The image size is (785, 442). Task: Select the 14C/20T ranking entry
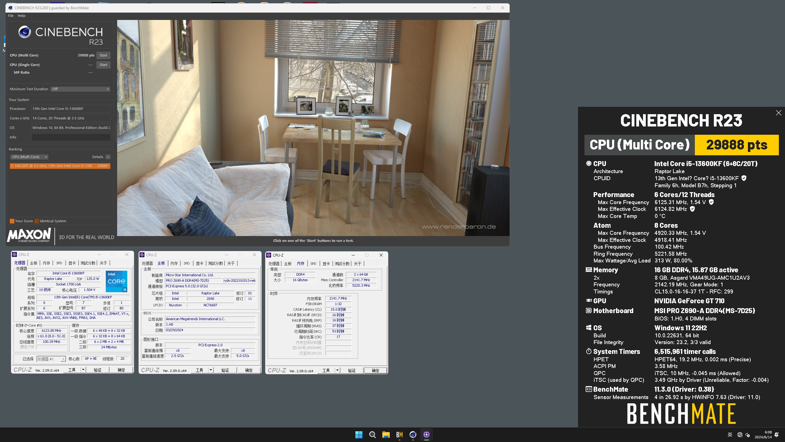point(60,166)
